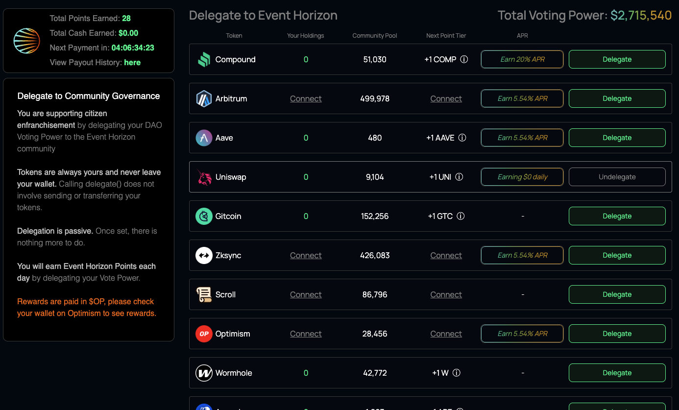Click the Compound token logo icon
Screen dimensions: 679x410
[x=204, y=59]
